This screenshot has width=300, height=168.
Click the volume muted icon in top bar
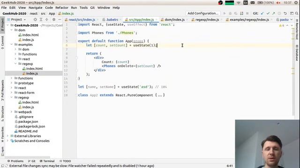click(278, 3)
